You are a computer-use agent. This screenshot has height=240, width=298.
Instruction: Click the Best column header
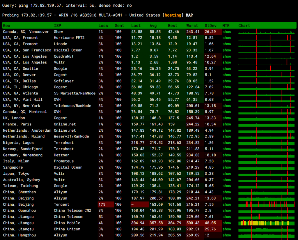tap(172, 26)
